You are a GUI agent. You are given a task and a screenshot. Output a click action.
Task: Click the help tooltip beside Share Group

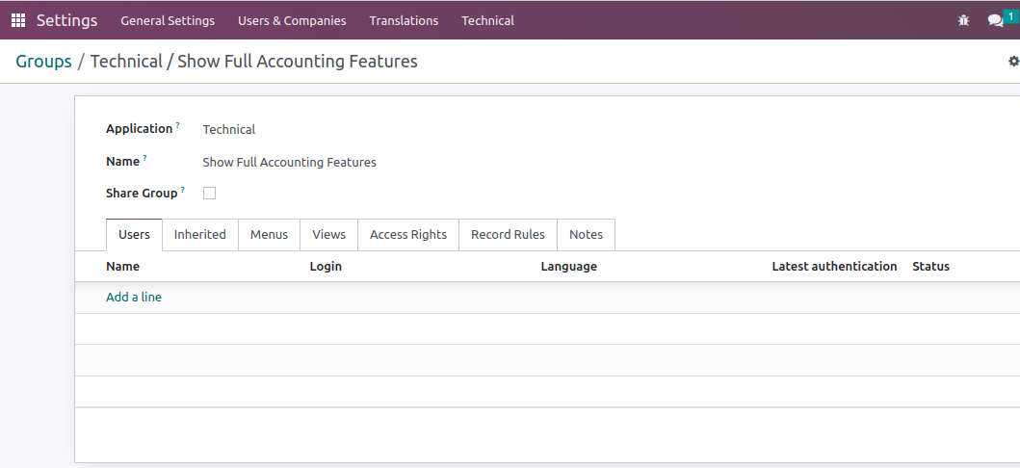[183, 191]
